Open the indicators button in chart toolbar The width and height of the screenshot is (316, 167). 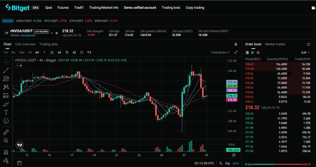click(x=52, y=52)
